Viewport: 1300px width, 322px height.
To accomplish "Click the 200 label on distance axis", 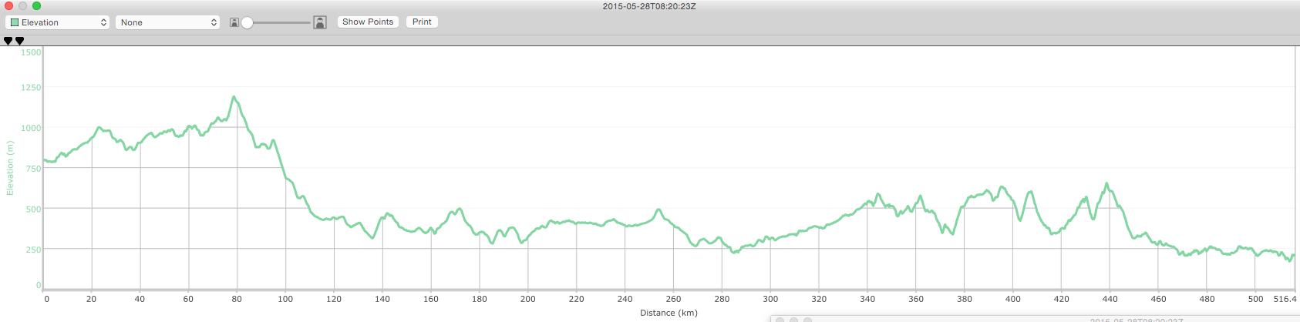I will [527, 299].
